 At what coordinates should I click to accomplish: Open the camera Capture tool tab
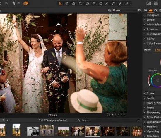pos(155,10)
